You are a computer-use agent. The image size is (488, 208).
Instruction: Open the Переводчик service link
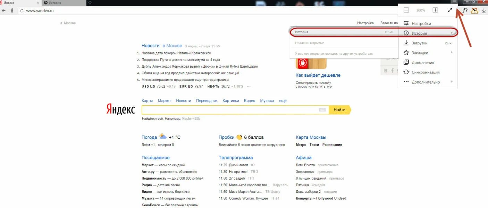tap(207, 101)
